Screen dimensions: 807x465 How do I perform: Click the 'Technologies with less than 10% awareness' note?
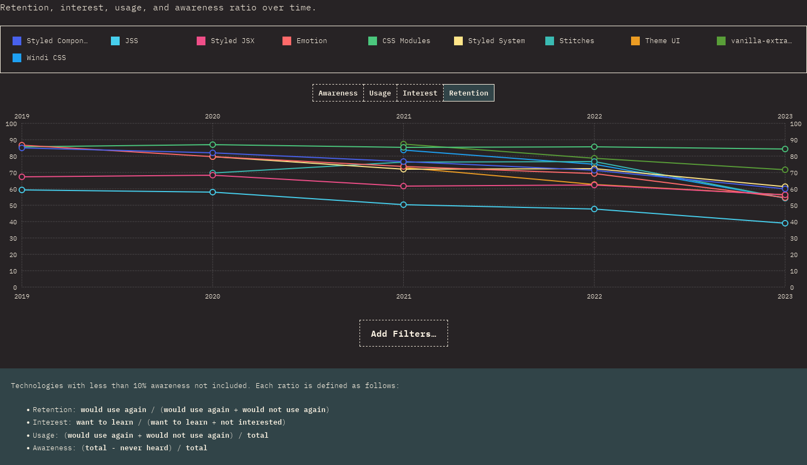(x=205, y=386)
